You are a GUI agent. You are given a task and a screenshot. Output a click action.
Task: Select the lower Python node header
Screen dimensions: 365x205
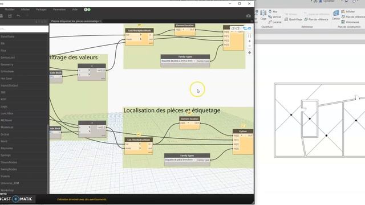(243, 132)
